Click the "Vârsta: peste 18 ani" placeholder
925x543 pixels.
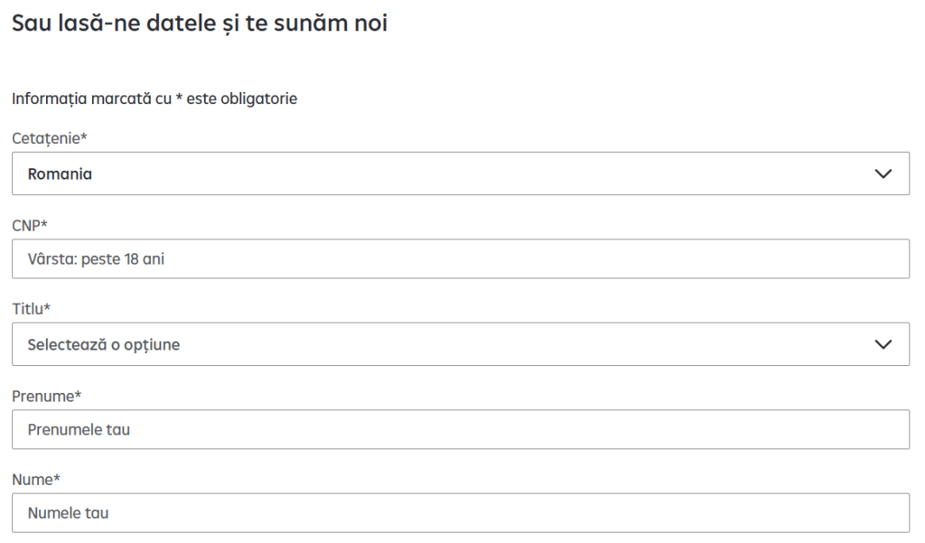[x=96, y=259]
